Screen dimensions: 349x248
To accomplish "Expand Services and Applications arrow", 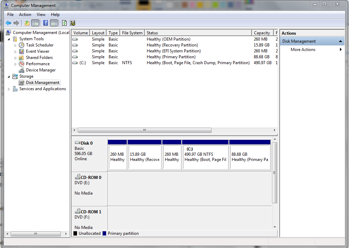I will (9, 89).
